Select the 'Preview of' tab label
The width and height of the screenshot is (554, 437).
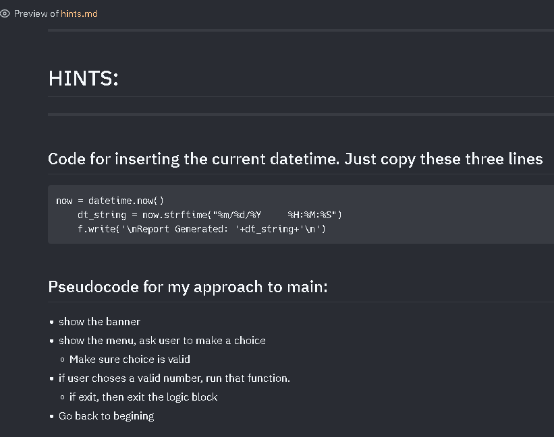[36, 13]
